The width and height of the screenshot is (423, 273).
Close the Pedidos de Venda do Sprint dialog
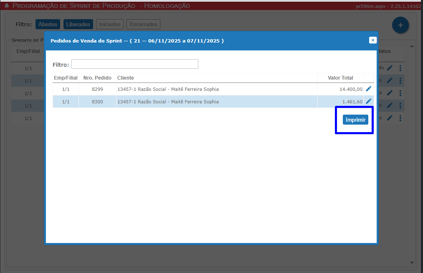(x=372, y=40)
